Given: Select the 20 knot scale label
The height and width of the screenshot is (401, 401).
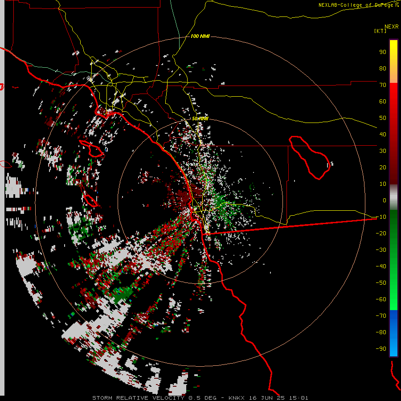Looking at the screenshot, I should 383,167.
